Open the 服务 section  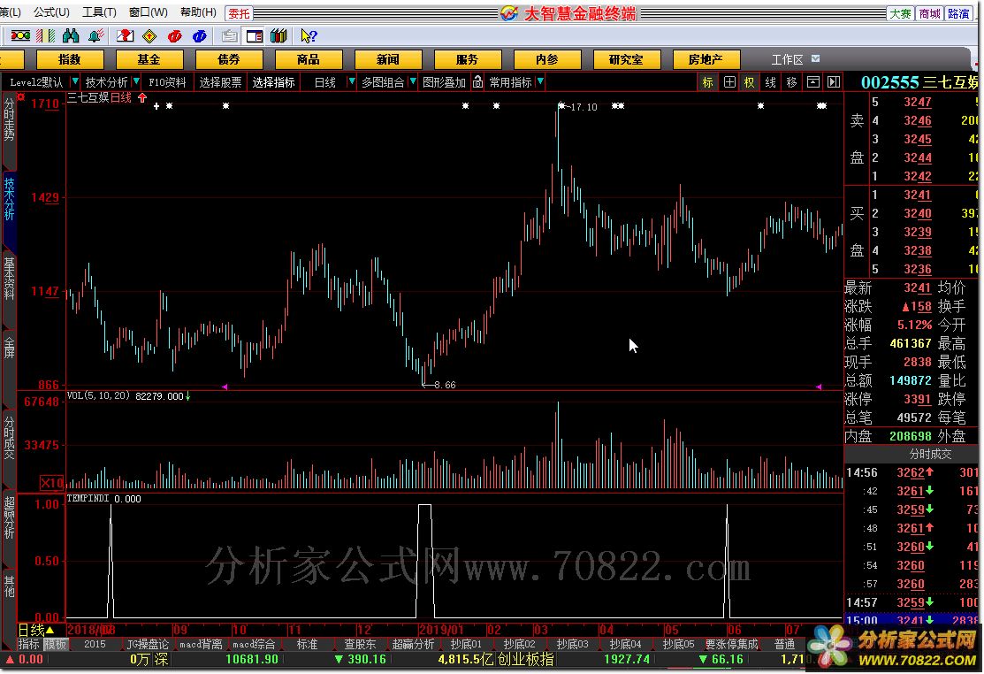pos(468,59)
